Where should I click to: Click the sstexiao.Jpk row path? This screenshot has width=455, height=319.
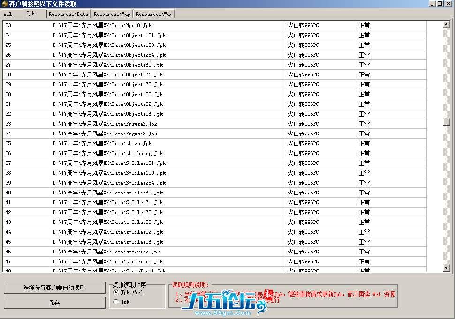(x=106, y=252)
